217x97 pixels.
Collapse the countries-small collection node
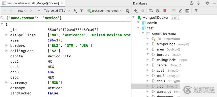tap(143, 33)
